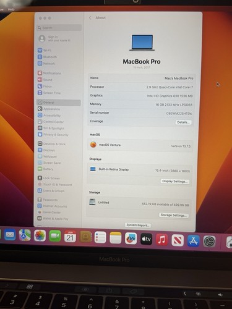The image size is (232, 309).
Task: Sign in with your Apple ID
Action: (54, 38)
